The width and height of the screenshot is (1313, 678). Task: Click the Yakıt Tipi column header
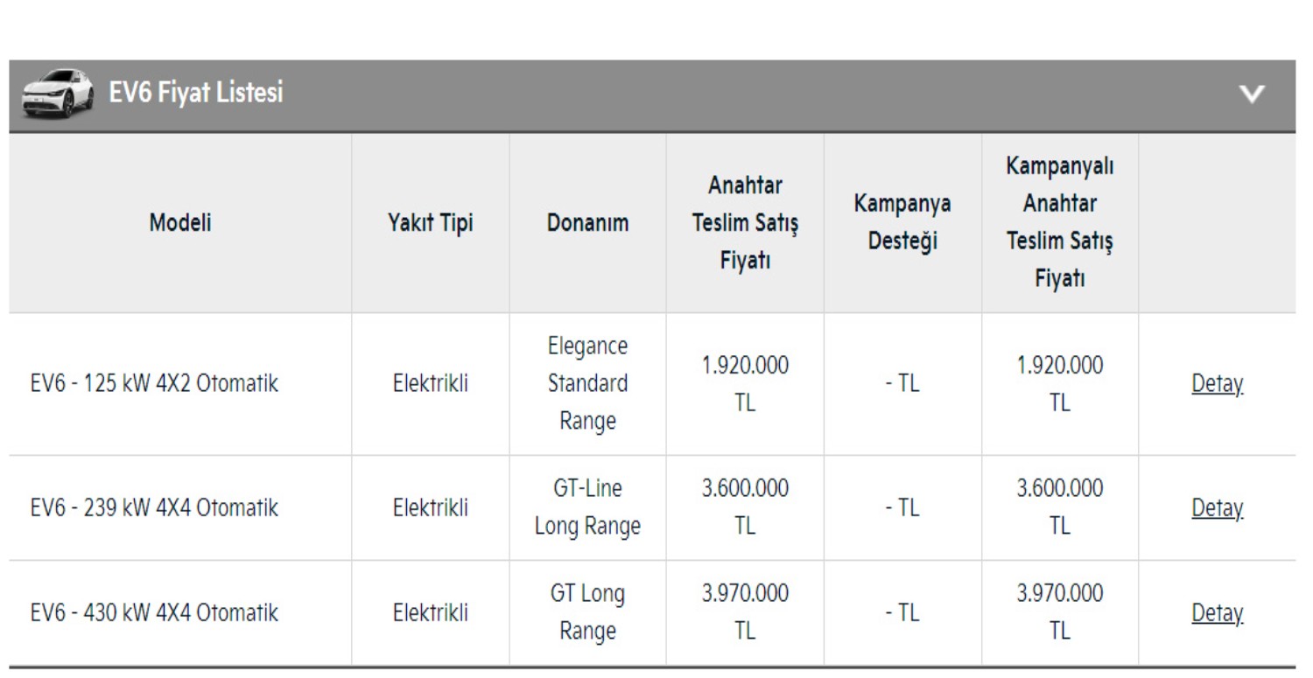(x=431, y=223)
